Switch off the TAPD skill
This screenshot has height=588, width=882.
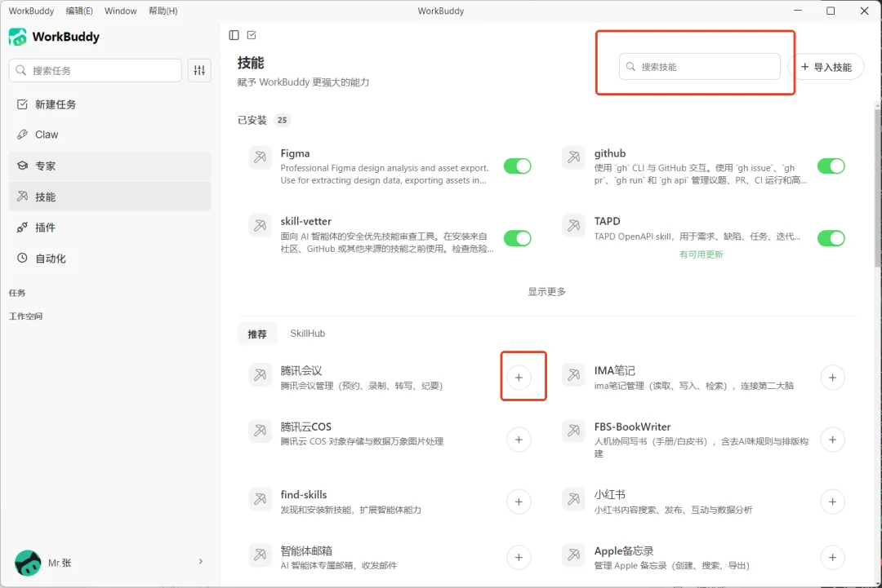tap(831, 238)
